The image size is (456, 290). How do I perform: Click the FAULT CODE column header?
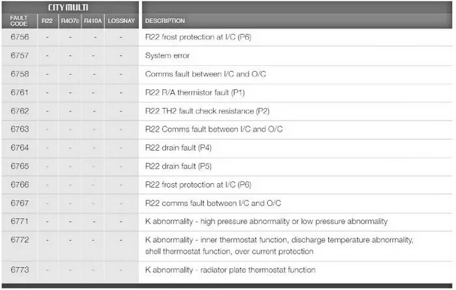coord(20,20)
